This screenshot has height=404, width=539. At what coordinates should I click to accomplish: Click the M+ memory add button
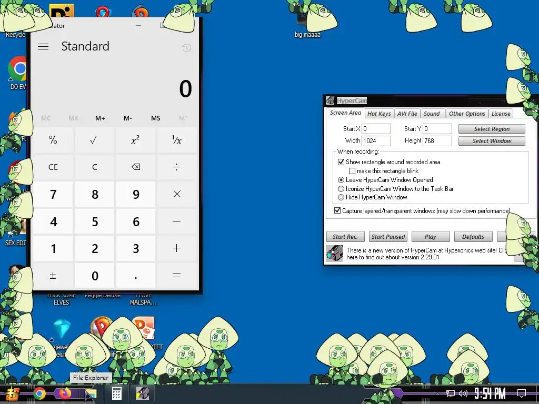click(100, 118)
